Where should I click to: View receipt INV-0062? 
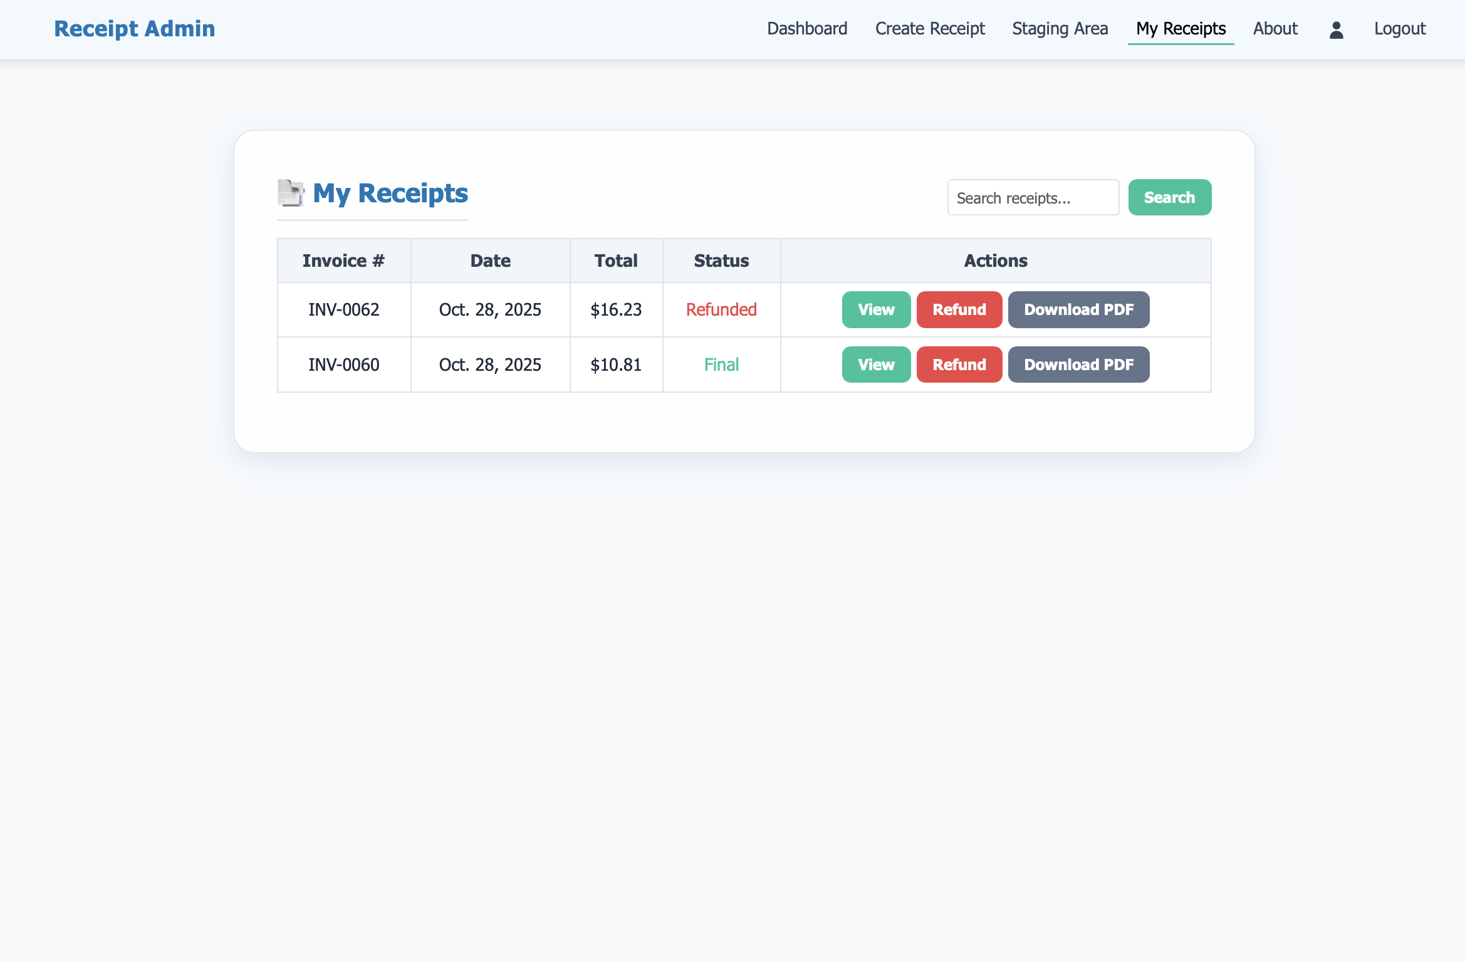875,309
